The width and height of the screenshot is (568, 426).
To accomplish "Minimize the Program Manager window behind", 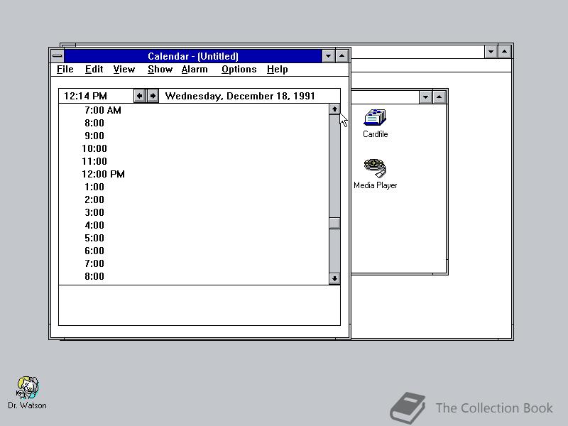I will tap(491, 52).
